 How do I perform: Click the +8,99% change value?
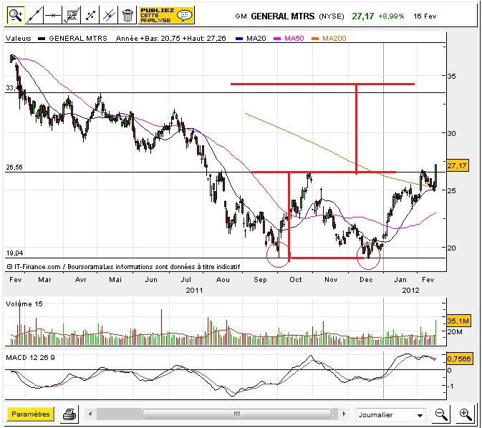pyautogui.click(x=391, y=16)
